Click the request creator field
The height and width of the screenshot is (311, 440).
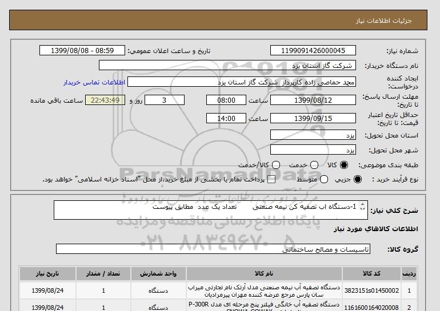(242, 82)
